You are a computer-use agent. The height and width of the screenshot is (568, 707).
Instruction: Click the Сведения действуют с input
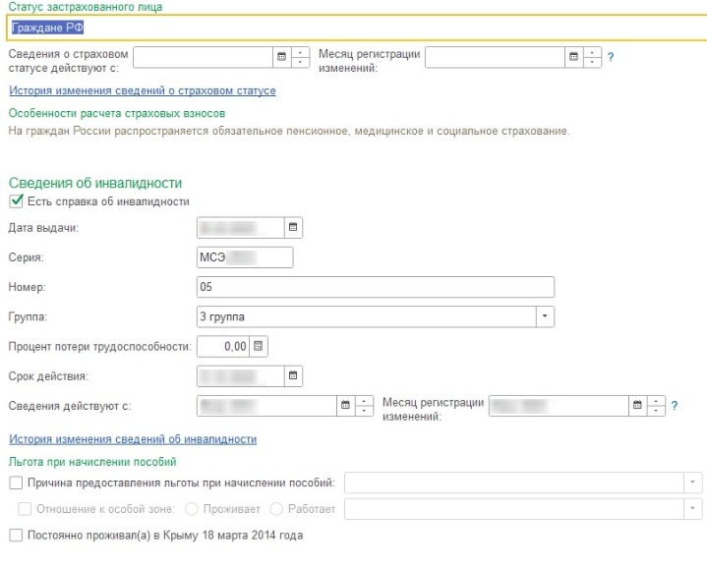(266, 406)
